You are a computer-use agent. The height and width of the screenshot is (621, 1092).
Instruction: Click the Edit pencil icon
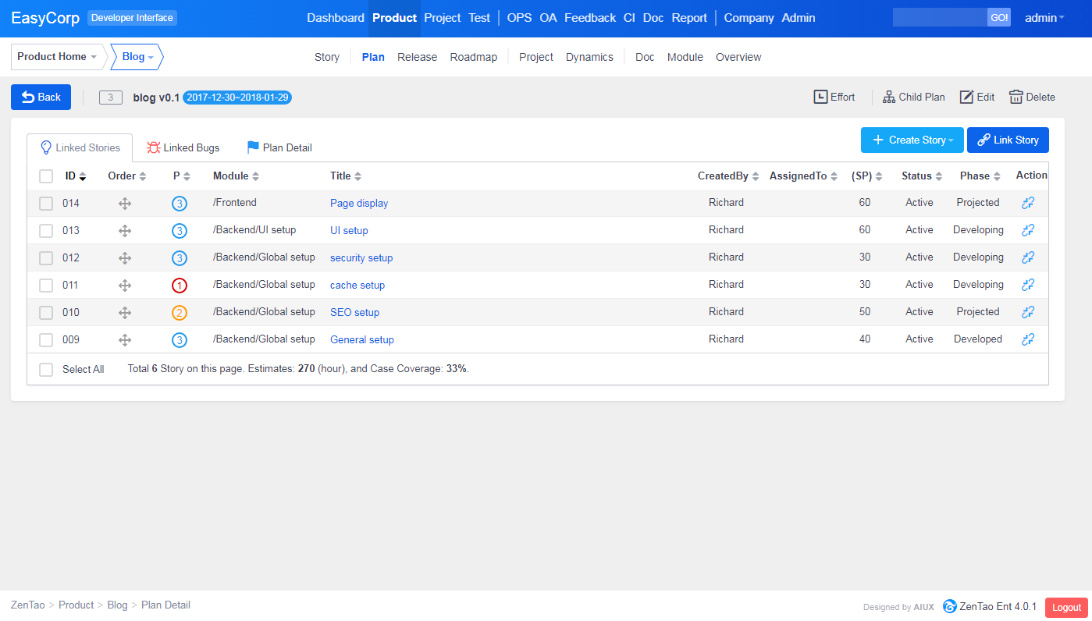coord(966,97)
